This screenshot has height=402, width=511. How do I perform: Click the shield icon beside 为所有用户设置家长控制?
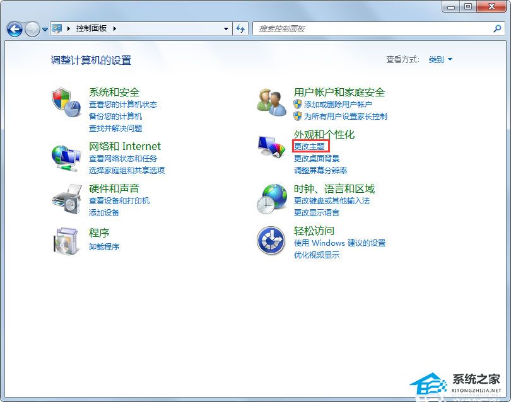click(298, 116)
